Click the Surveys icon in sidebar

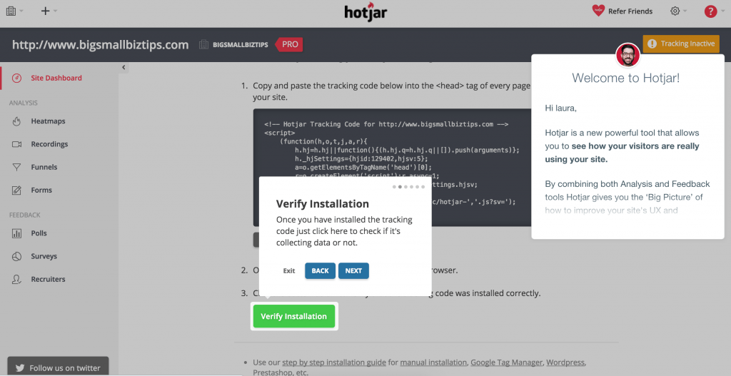pos(16,256)
